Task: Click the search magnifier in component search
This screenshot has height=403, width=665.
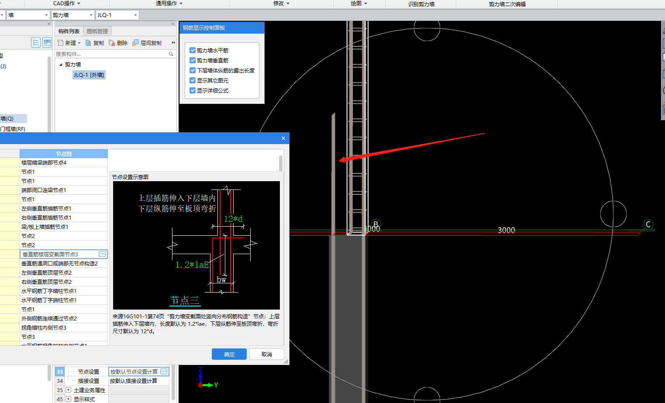Action: (171, 54)
